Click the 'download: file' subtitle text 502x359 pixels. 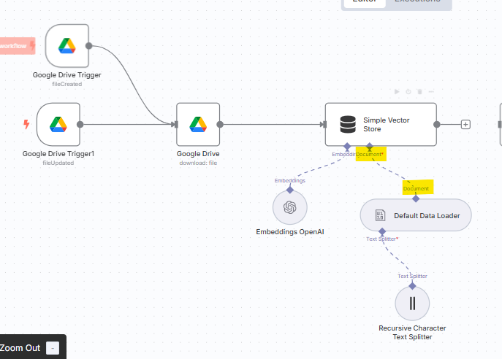click(198, 163)
